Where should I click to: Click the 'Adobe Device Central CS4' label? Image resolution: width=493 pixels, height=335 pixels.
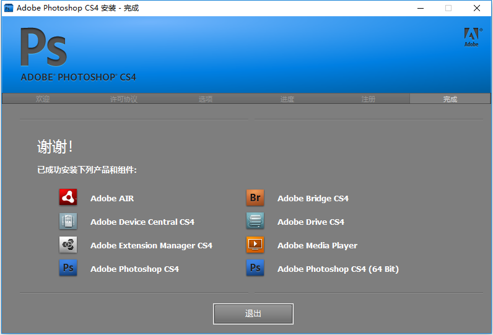tap(142, 222)
